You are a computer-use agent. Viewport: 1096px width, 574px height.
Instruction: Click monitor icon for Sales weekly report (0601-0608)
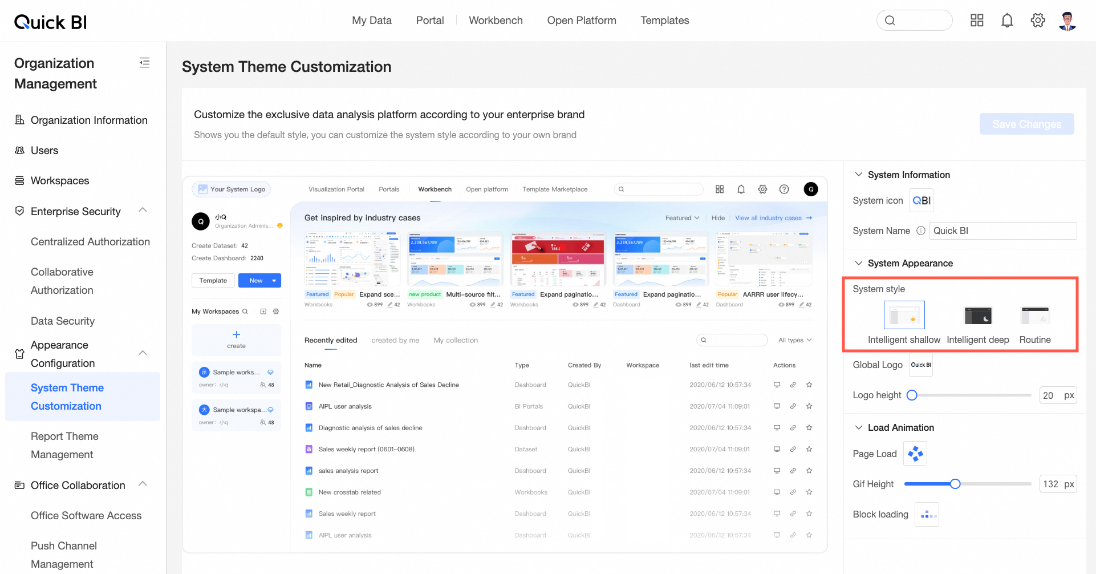[x=777, y=449]
